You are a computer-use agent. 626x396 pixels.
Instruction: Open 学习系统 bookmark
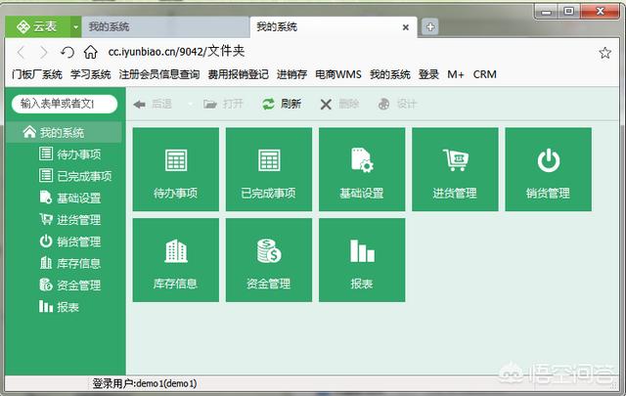click(91, 74)
